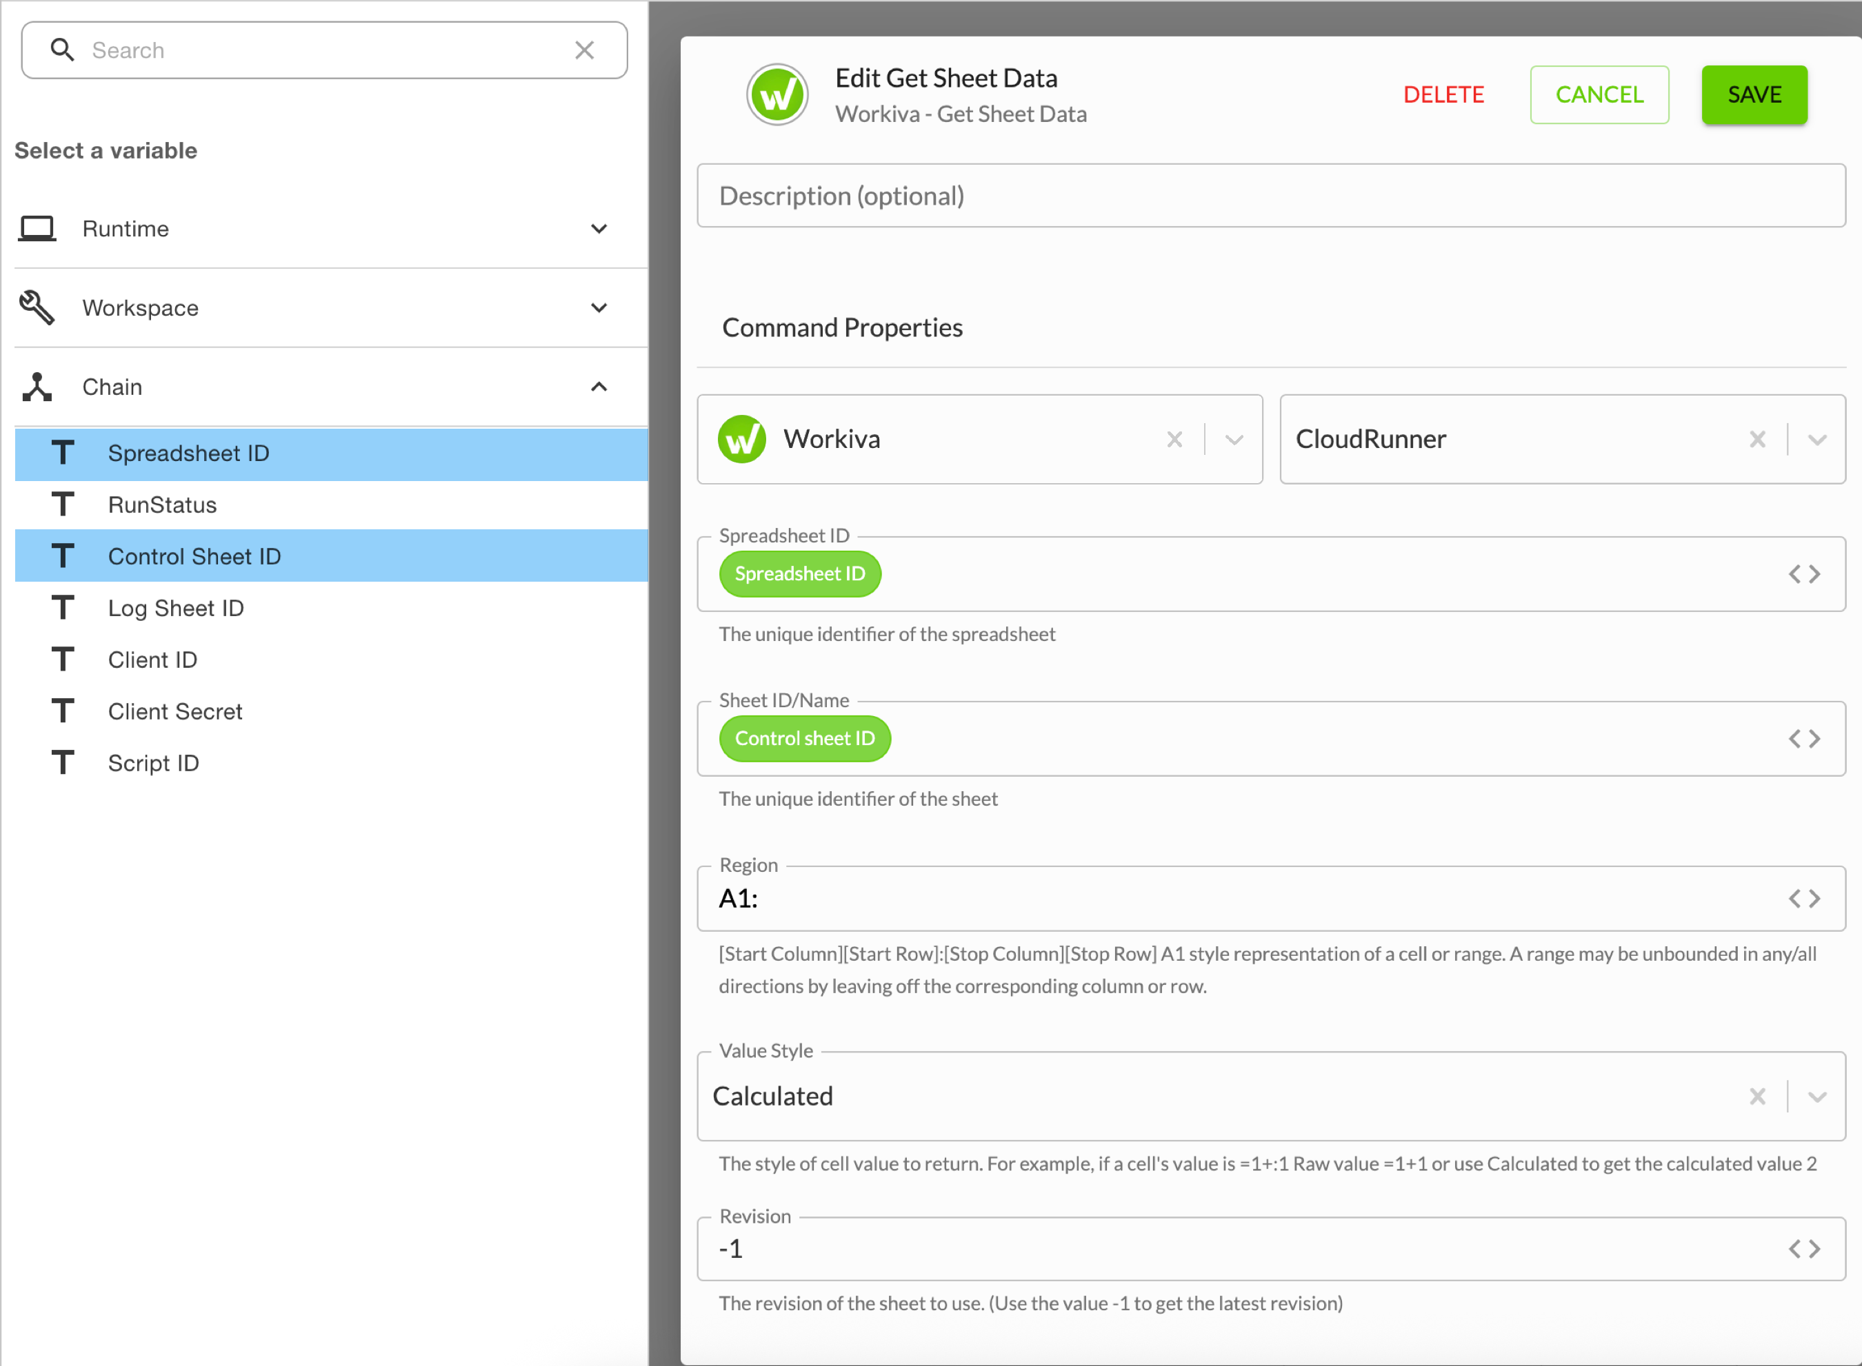Select the Client ID variable
Viewport: 1862px width, 1366px height.
coord(331,660)
